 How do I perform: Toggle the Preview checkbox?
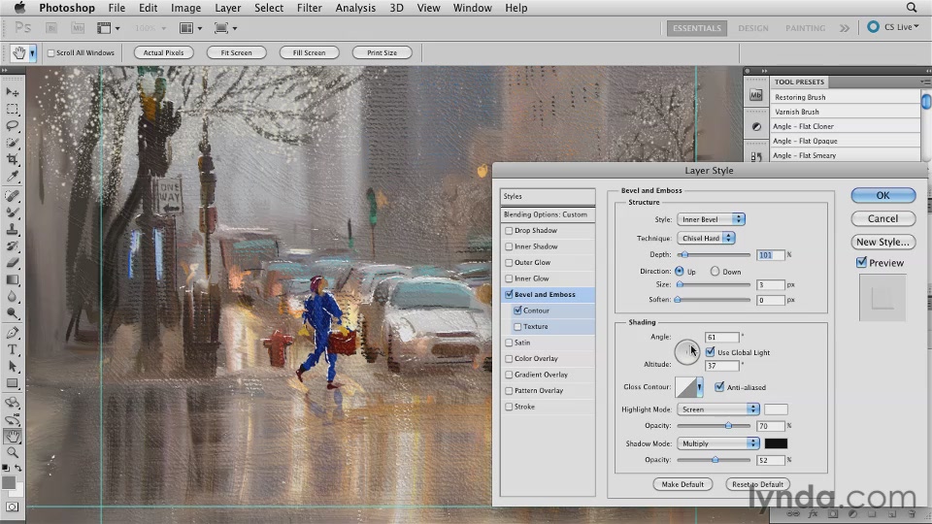(861, 262)
